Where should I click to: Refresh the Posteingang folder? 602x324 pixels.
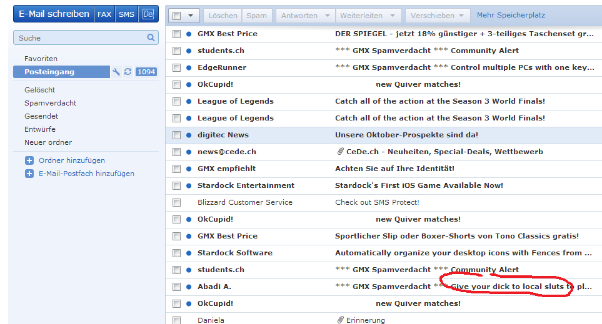pyautogui.click(x=128, y=72)
